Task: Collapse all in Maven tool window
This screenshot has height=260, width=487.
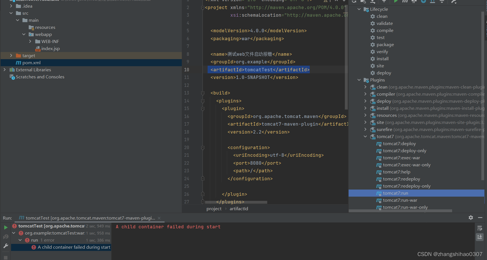Action: 442,1
